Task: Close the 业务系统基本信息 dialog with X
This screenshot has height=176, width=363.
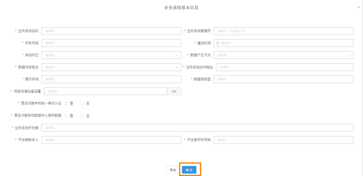Action: coord(358,7)
